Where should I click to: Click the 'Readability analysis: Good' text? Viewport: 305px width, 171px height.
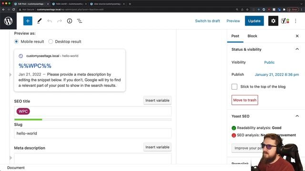tap(259, 128)
